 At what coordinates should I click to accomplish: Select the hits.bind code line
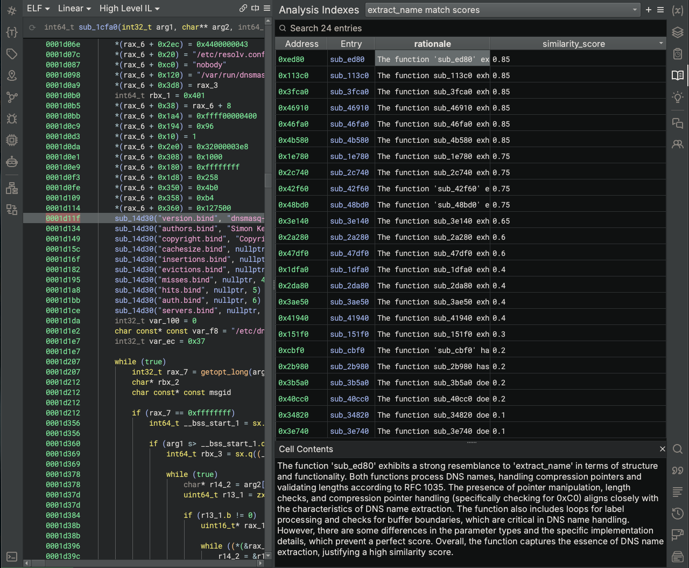click(x=187, y=290)
